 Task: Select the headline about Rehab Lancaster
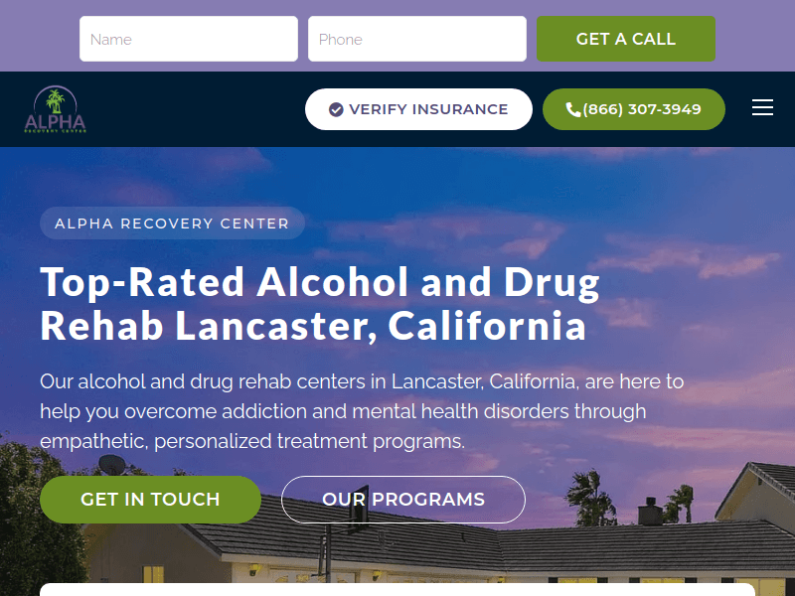click(x=318, y=303)
